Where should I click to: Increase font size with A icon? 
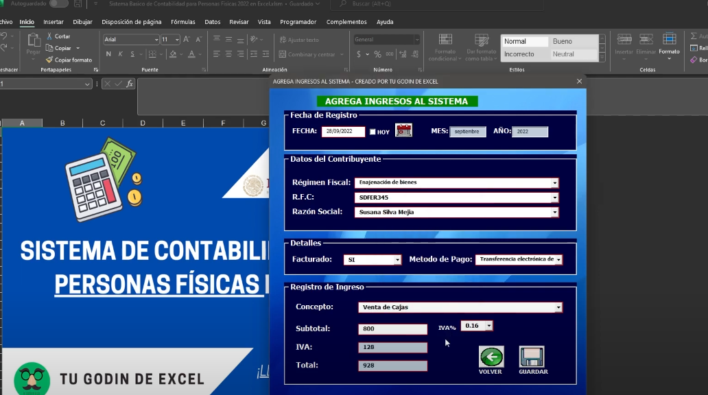point(187,39)
